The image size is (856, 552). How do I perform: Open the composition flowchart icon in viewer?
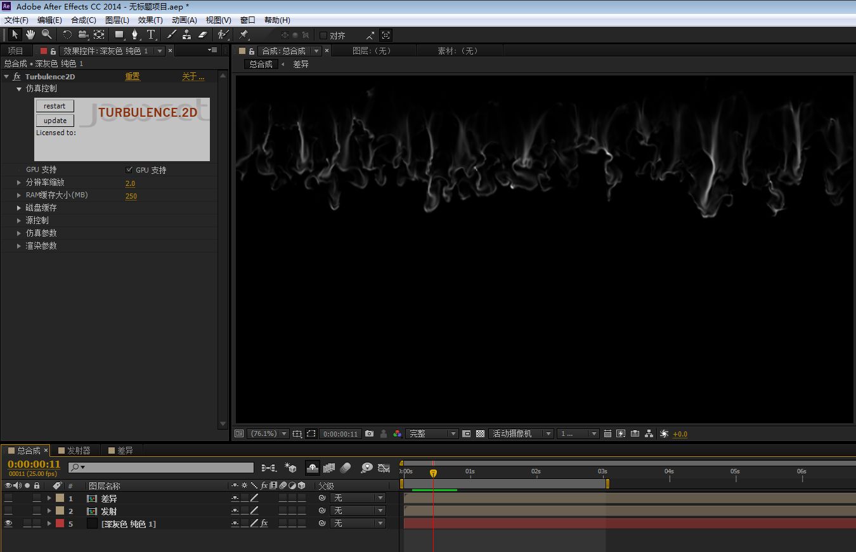pos(649,434)
